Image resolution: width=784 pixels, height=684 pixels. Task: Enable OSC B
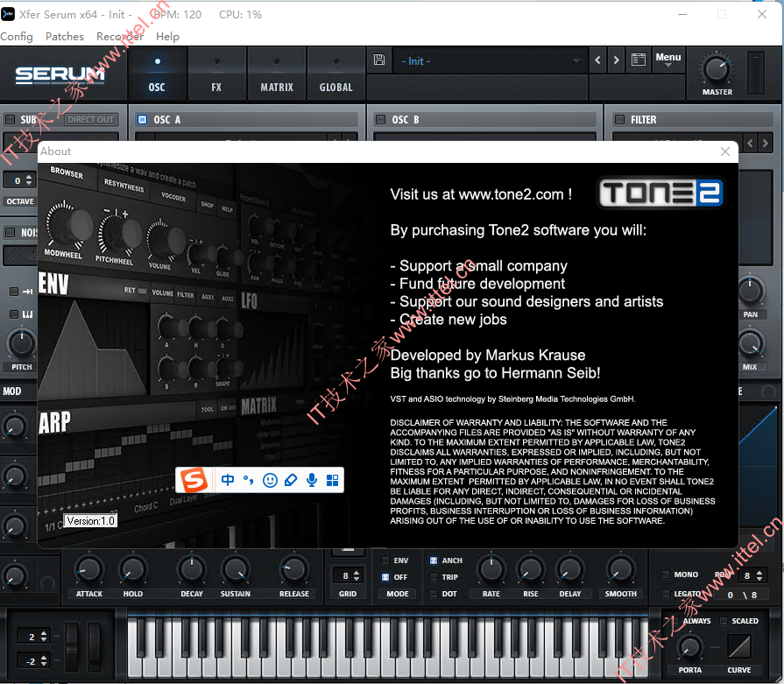pos(380,119)
